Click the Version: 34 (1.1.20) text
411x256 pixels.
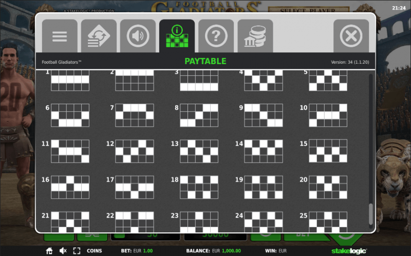pos(350,62)
